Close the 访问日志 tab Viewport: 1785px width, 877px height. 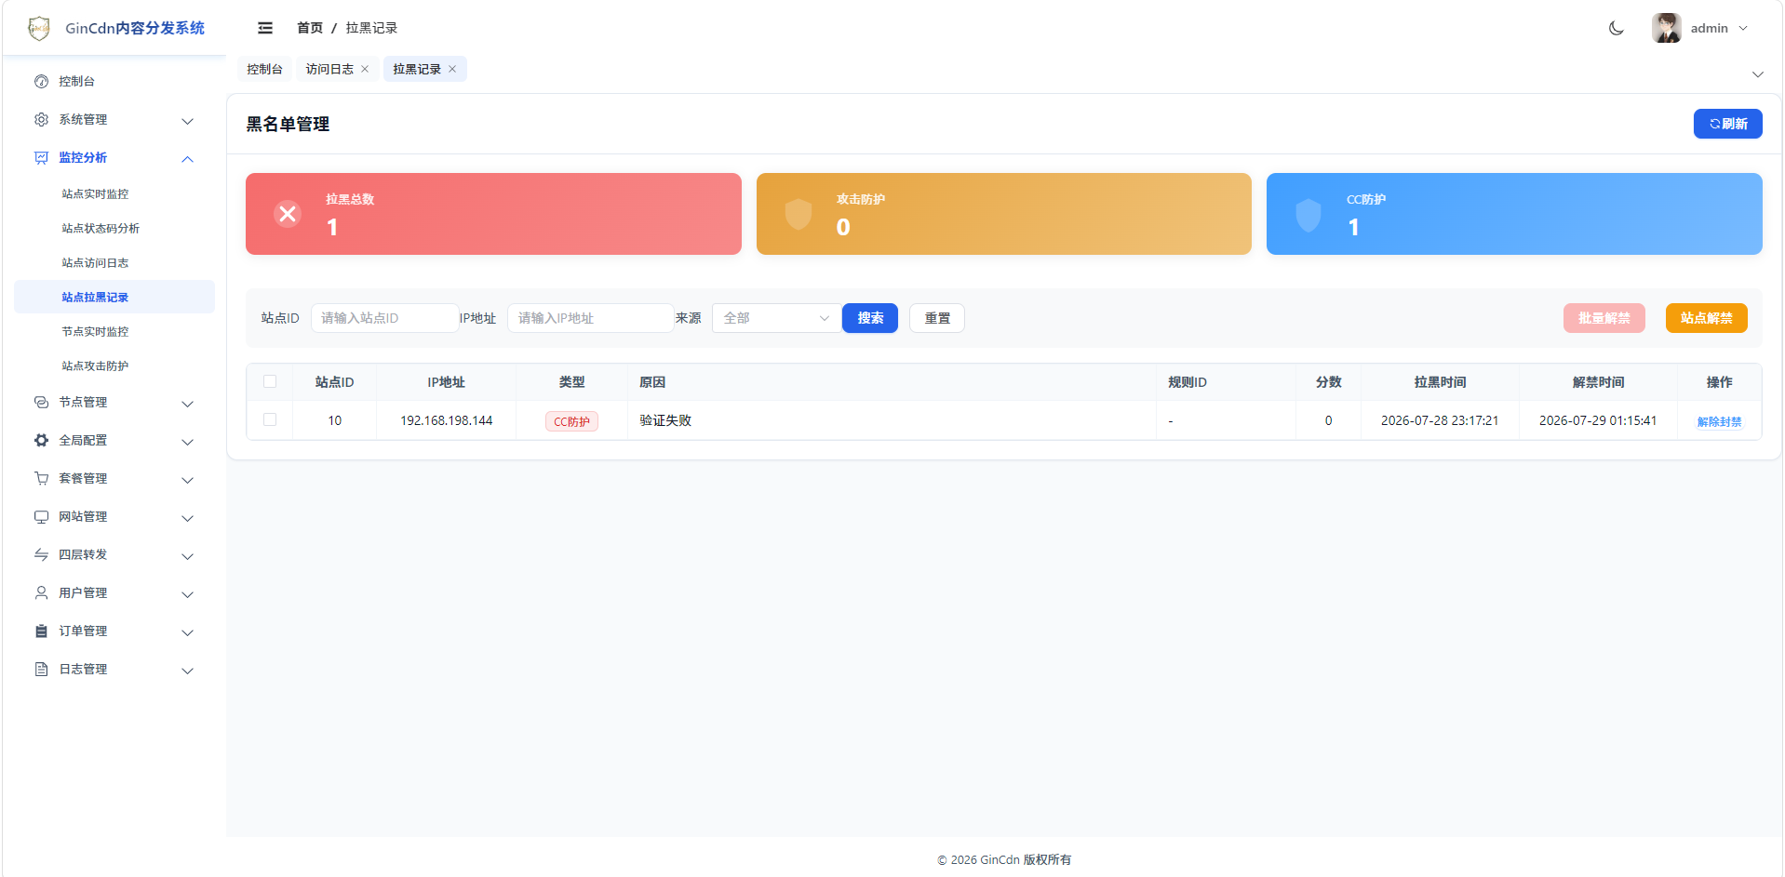click(x=365, y=70)
